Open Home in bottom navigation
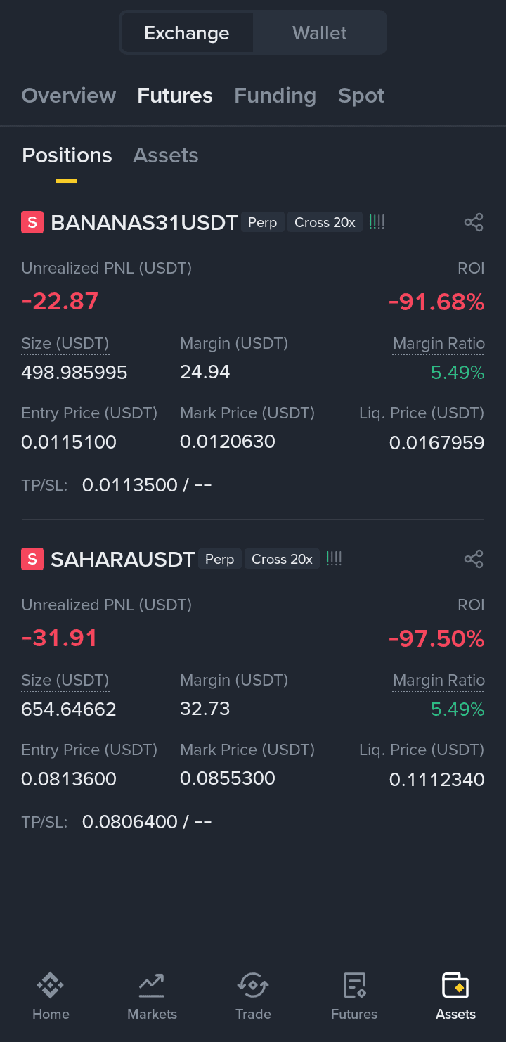 (x=51, y=996)
